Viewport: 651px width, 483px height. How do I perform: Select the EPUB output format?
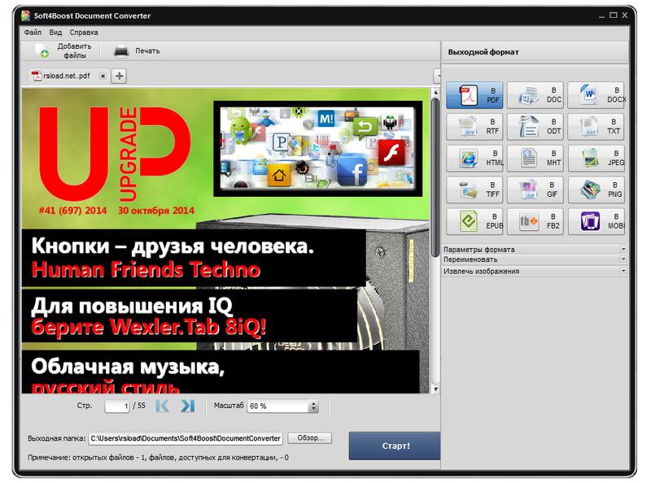click(x=474, y=221)
